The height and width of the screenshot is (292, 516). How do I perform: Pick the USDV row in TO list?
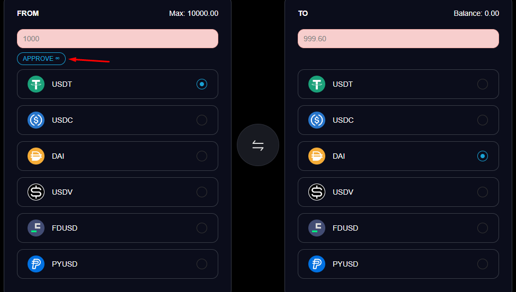tap(398, 192)
